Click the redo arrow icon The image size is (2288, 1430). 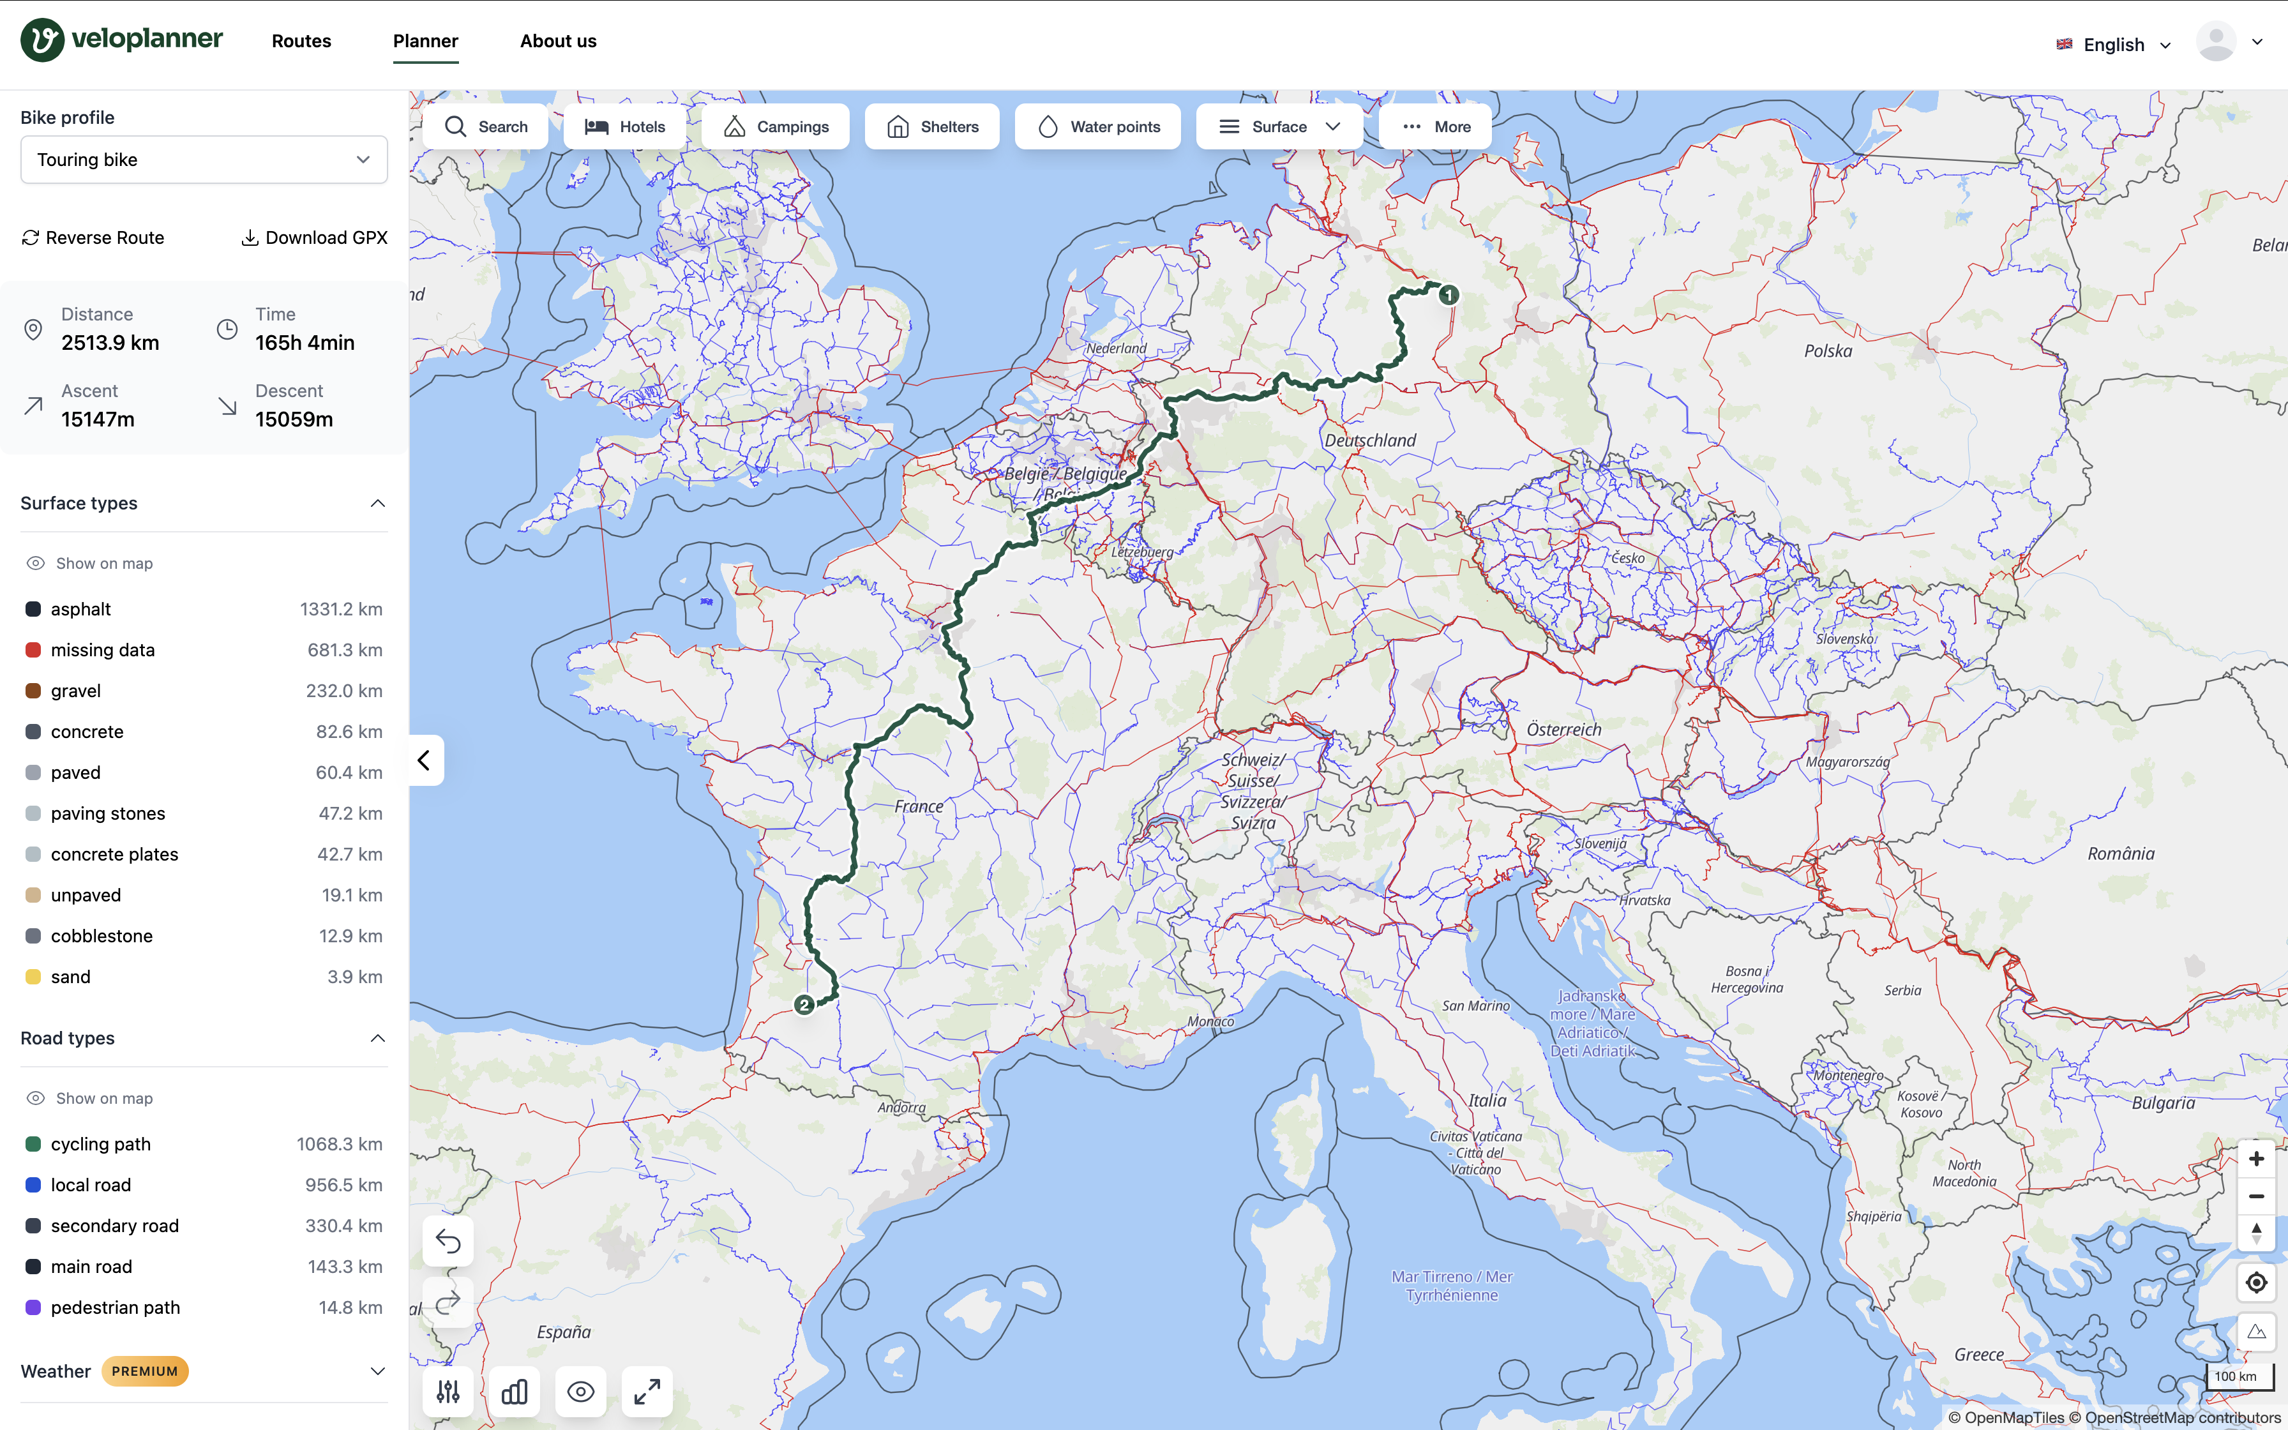click(448, 1302)
